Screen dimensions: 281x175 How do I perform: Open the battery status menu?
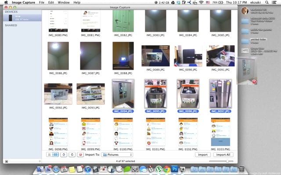218,3
